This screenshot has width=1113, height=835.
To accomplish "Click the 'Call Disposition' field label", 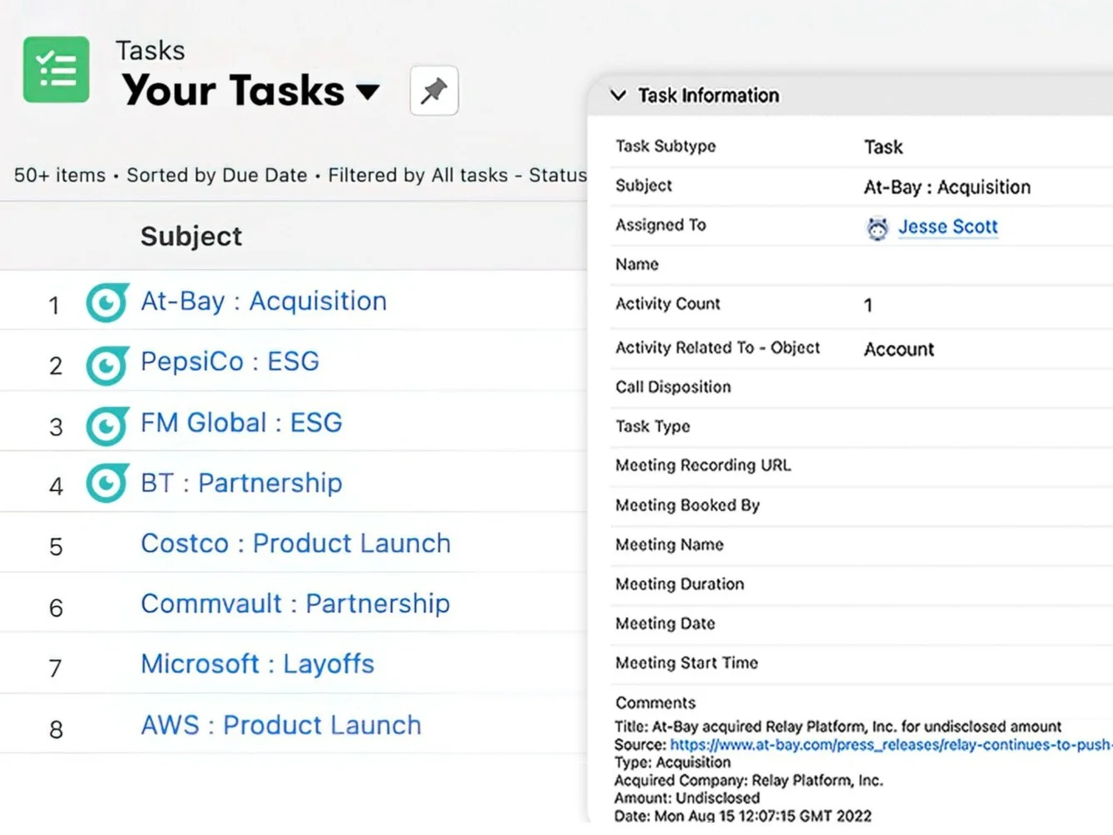I will (673, 387).
